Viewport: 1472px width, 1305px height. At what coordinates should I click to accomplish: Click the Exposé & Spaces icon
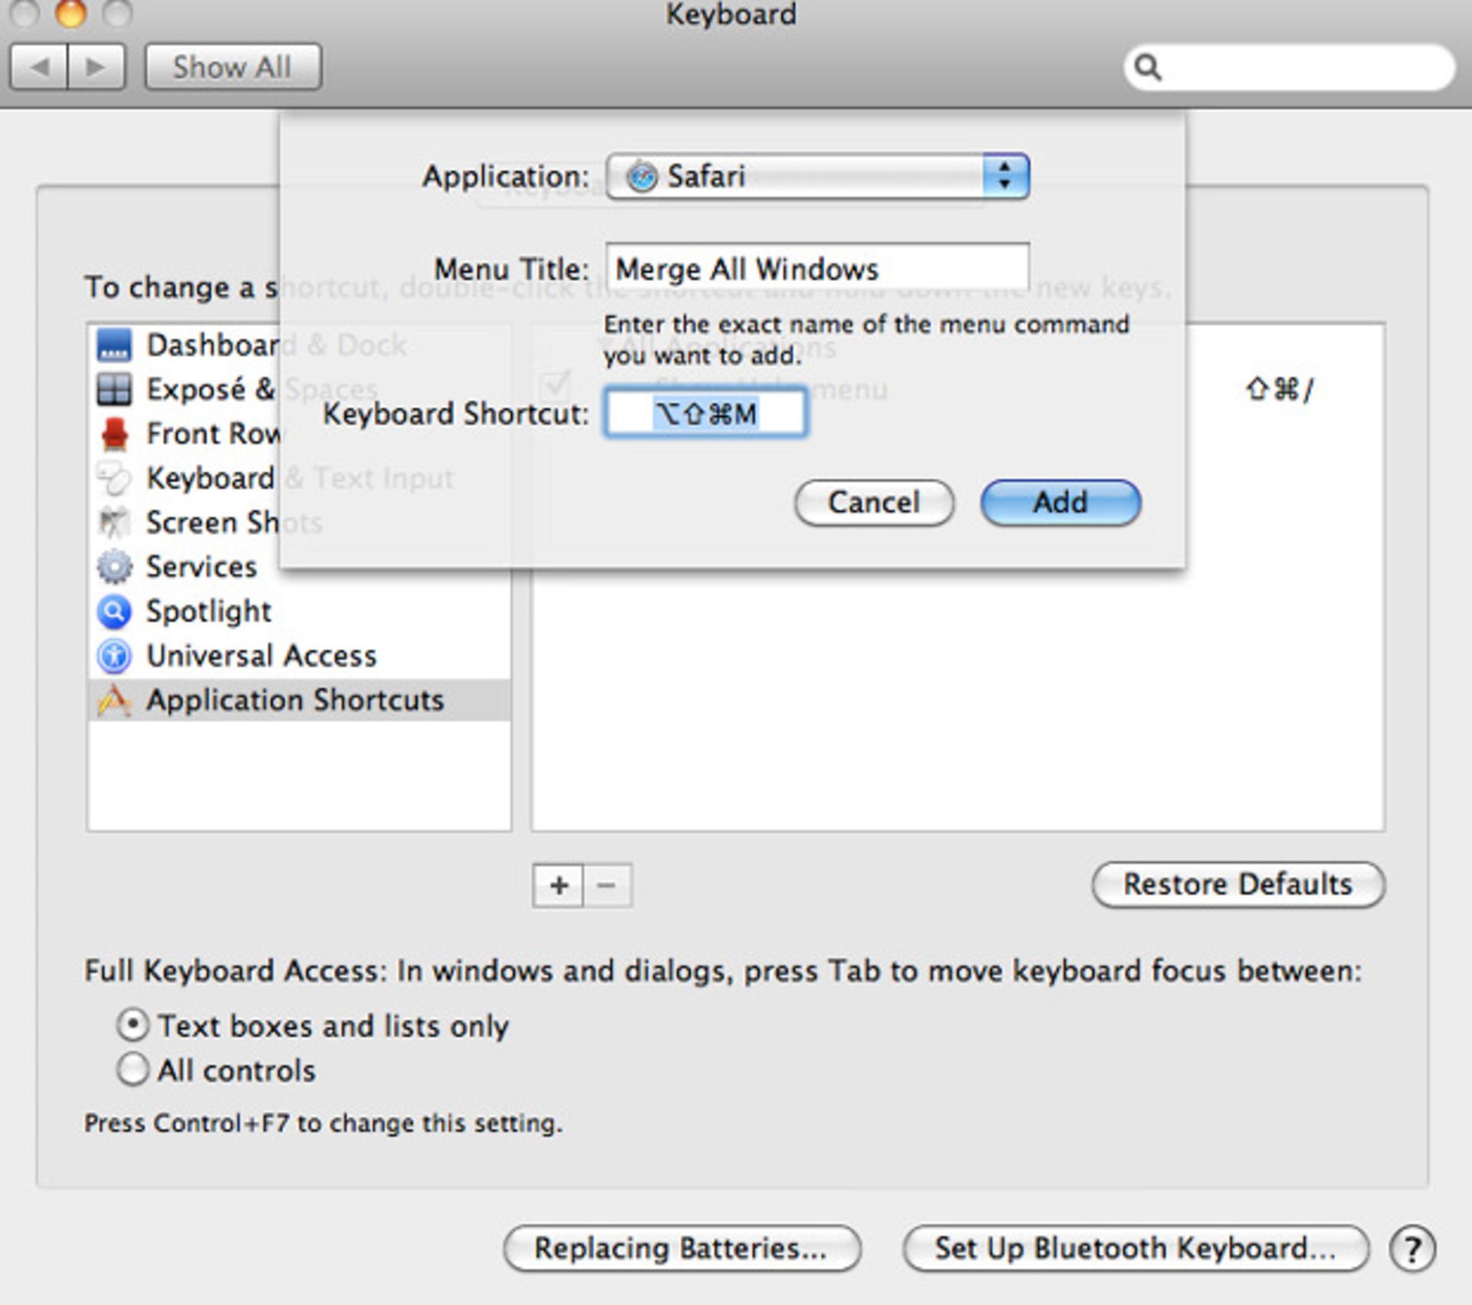(x=114, y=389)
